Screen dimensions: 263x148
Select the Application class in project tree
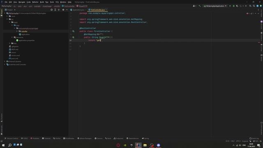tap(24, 35)
